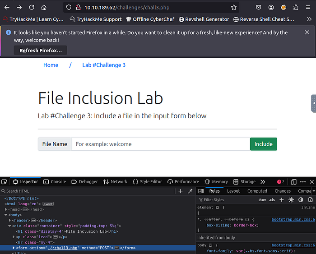Pick a color with the eyedropper

pos(190,191)
